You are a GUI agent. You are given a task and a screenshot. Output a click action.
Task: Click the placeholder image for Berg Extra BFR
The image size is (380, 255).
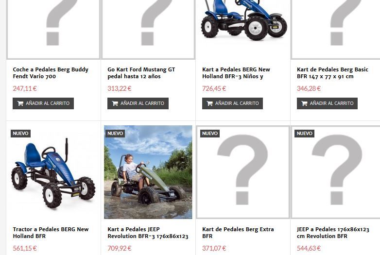pos(243,172)
